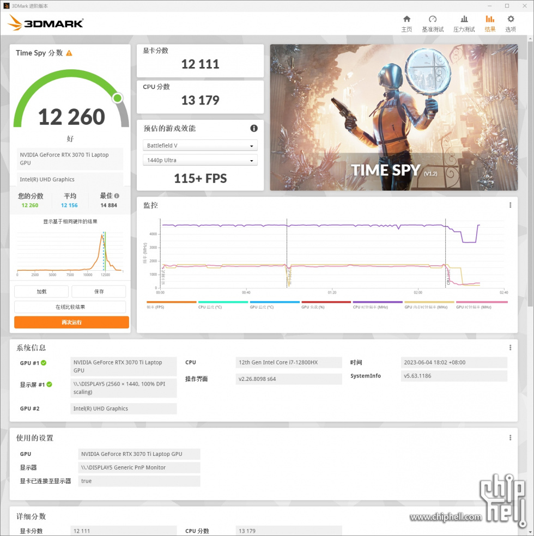
Task: Click the 3DMark logo
Action: (x=45, y=23)
